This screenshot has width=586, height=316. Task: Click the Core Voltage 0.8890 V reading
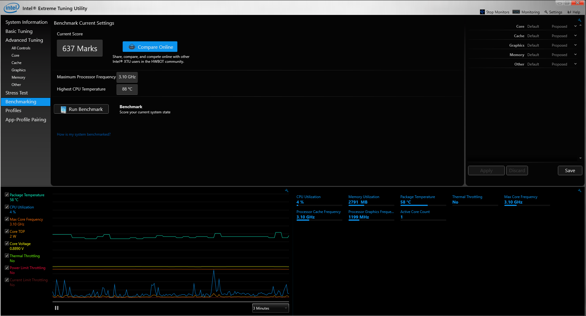(x=17, y=249)
